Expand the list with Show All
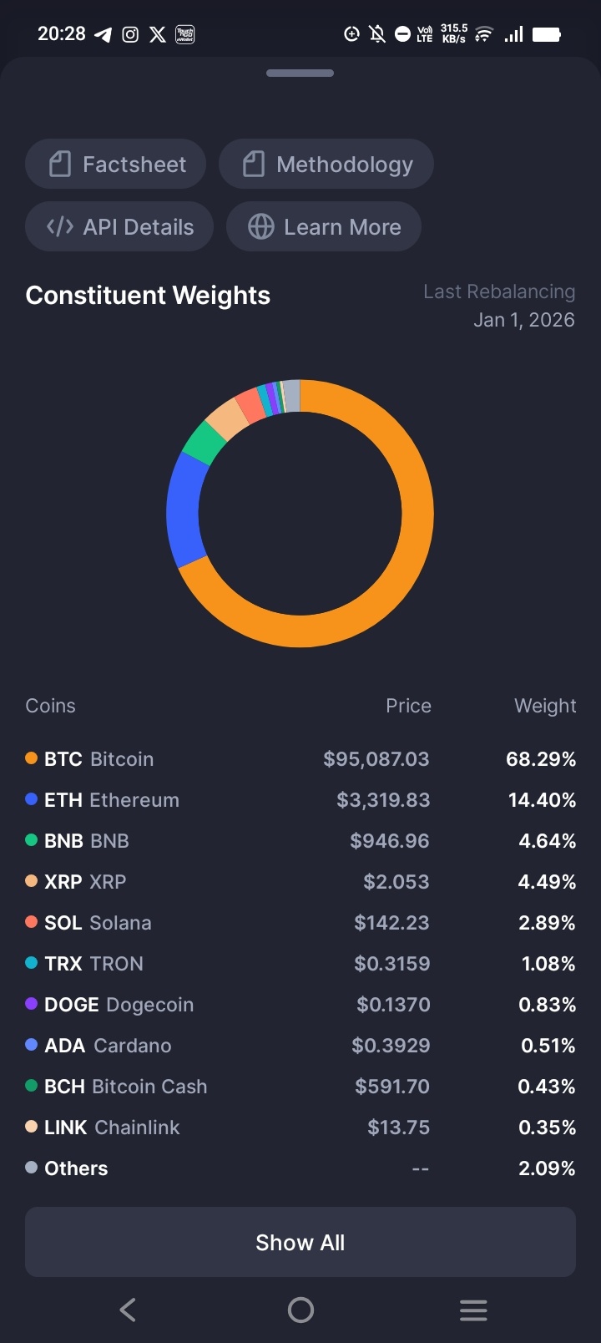 coord(300,1242)
